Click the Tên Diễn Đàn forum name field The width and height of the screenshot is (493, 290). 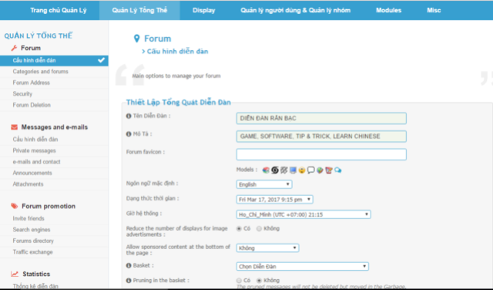coord(321,119)
